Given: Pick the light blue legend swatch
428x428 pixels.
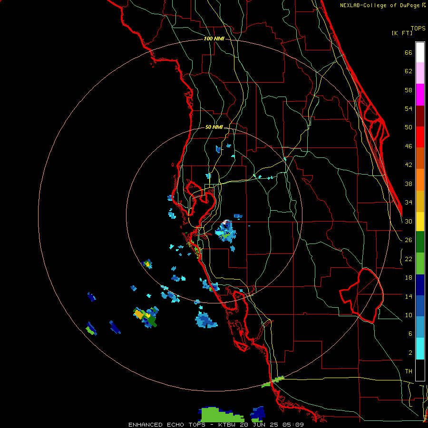Looking at the screenshot, I should (420, 327).
